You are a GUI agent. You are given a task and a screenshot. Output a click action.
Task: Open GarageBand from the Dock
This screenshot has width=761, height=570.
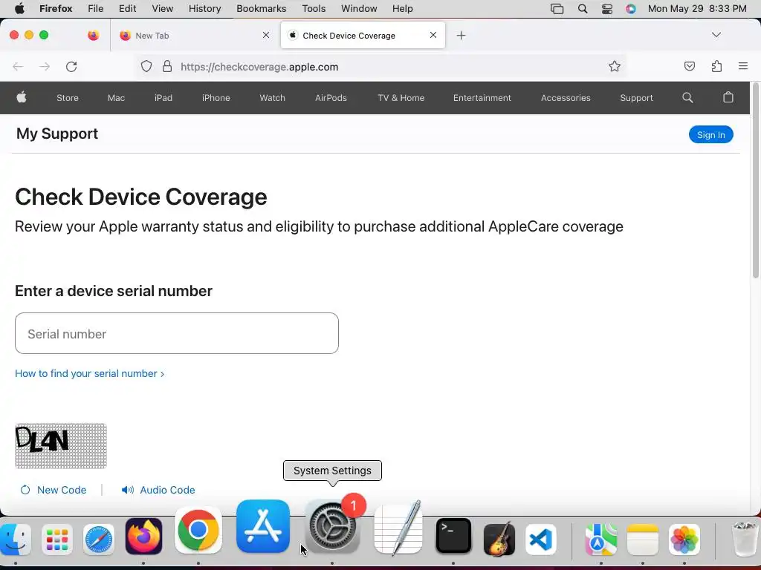coord(499,539)
